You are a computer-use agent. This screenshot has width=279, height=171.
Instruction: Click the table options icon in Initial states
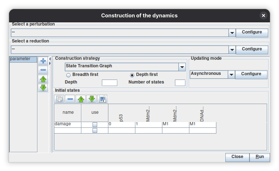pos(102,99)
